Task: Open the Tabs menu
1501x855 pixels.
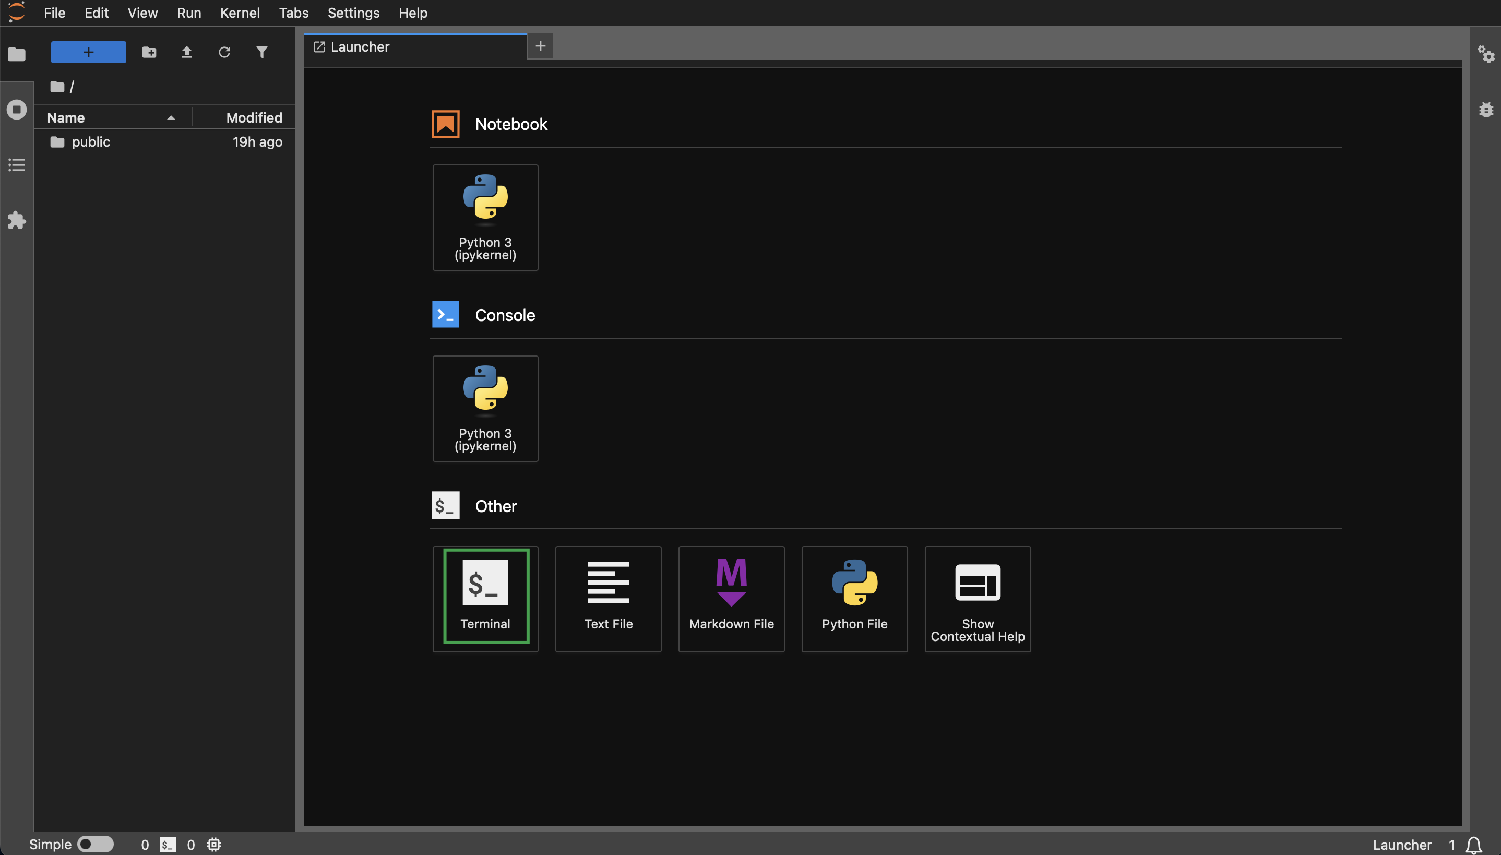Action: [293, 13]
